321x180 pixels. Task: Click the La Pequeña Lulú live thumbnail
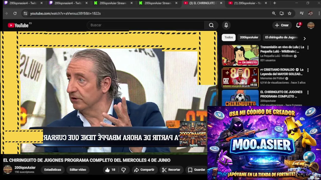[240, 55]
